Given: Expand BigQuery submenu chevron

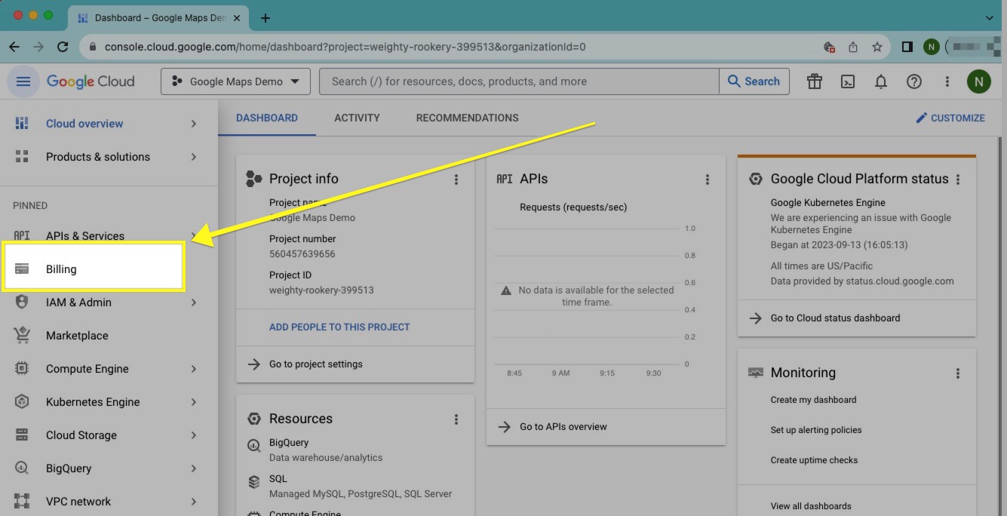Looking at the screenshot, I should 194,468.
